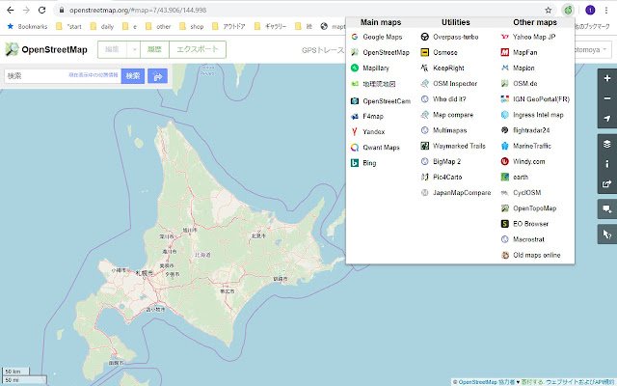Open the map key info button
This screenshot has width=617, height=386.
coord(607,163)
